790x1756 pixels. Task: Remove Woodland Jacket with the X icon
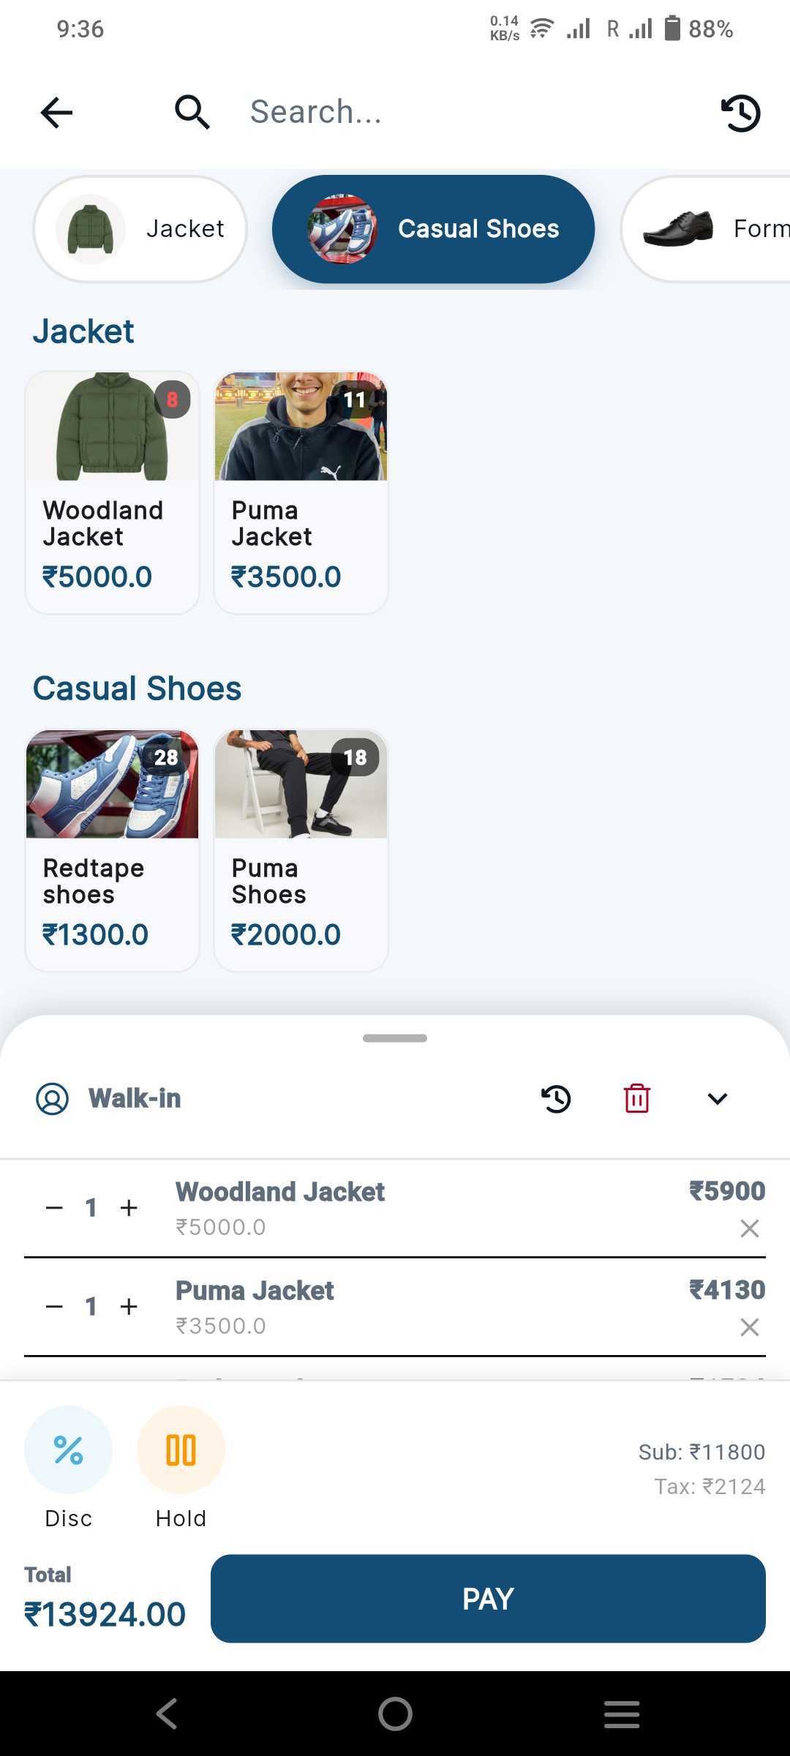click(x=749, y=1228)
